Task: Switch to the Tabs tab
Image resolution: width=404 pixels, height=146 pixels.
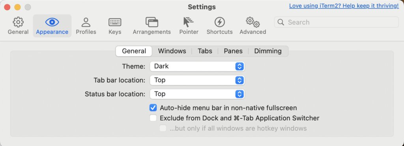Action: 205,51
